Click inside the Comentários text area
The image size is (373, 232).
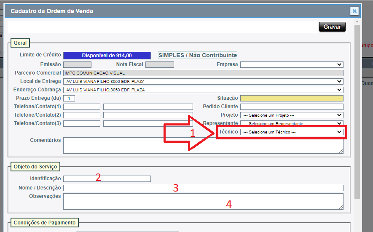point(203,145)
